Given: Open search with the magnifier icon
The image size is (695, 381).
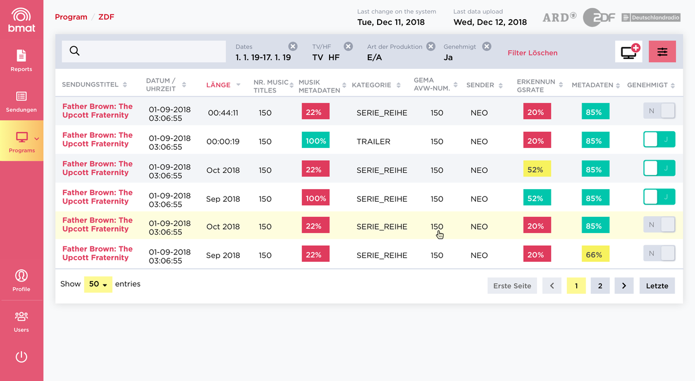Looking at the screenshot, I should click(x=75, y=51).
